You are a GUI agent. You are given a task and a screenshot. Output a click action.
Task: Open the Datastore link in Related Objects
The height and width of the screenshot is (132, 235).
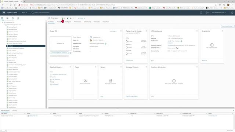point(55,85)
